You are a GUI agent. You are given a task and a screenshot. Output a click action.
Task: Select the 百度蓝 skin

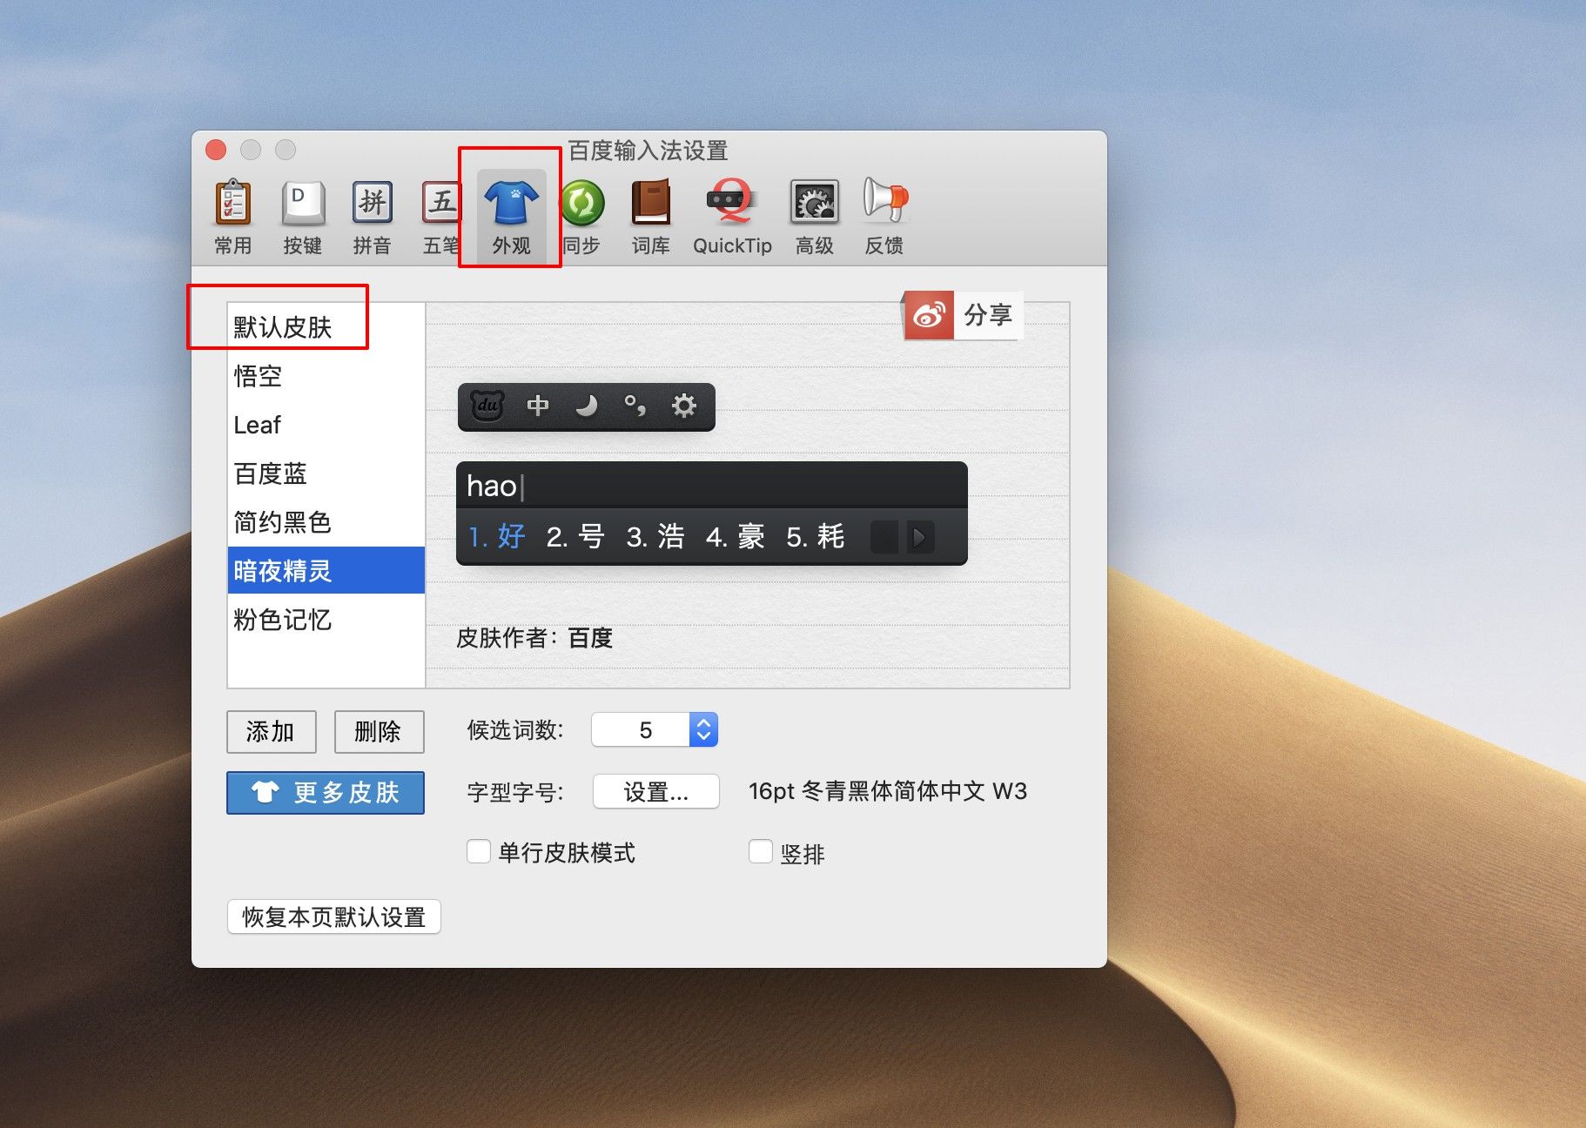coord(326,473)
